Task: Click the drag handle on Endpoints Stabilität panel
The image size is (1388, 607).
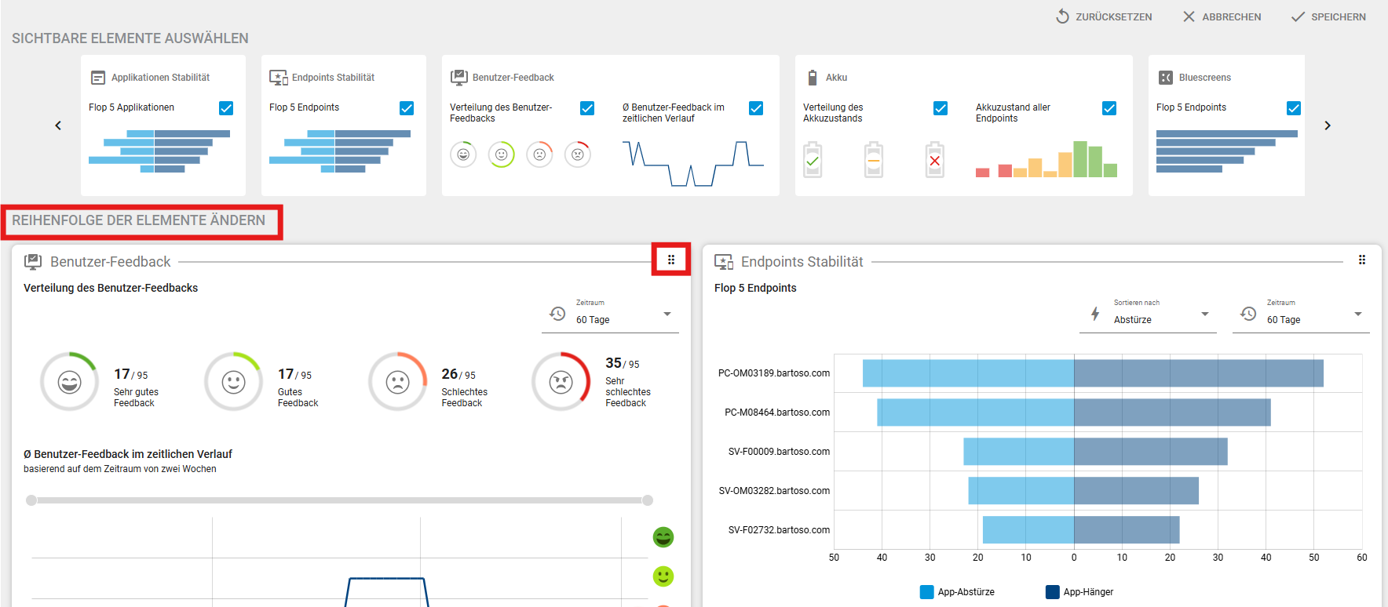Action: pyautogui.click(x=1362, y=260)
